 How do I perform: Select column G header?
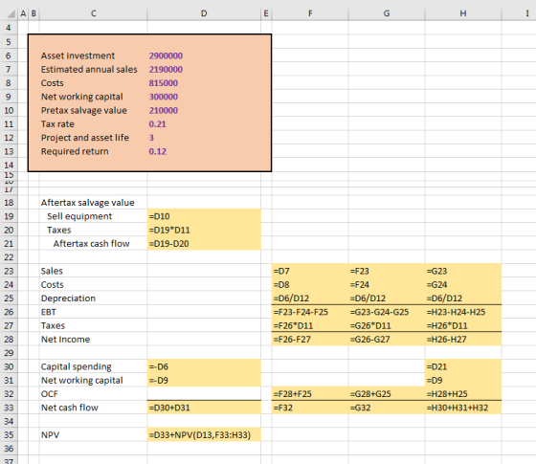click(387, 13)
